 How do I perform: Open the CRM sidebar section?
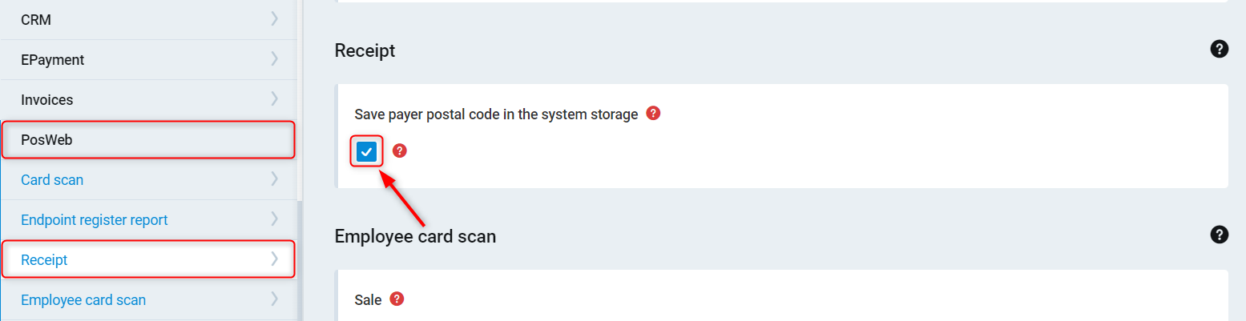click(36, 20)
